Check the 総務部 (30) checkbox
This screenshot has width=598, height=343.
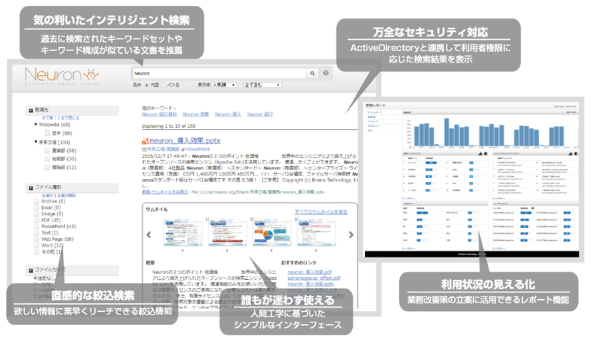pos(47,159)
